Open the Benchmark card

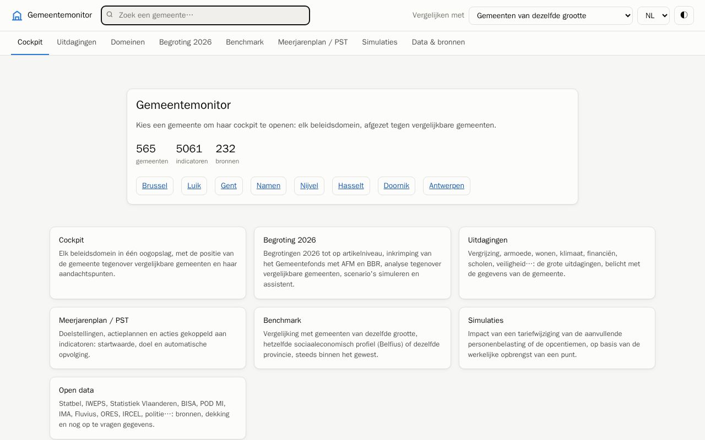point(352,338)
